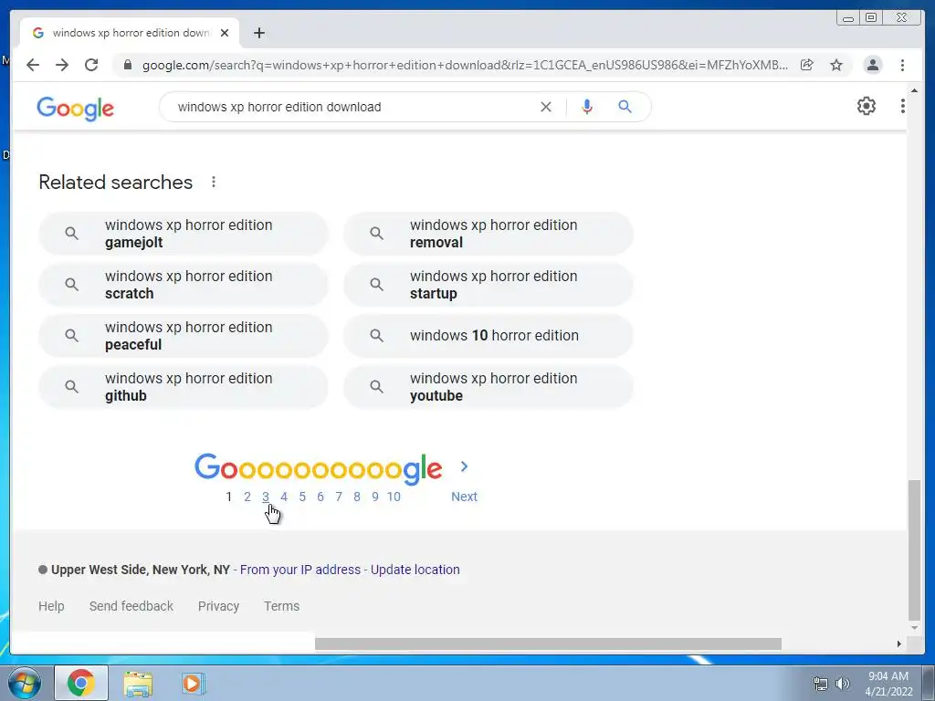Open the volume speaker tray icon

pyautogui.click(x=842, y=684)
